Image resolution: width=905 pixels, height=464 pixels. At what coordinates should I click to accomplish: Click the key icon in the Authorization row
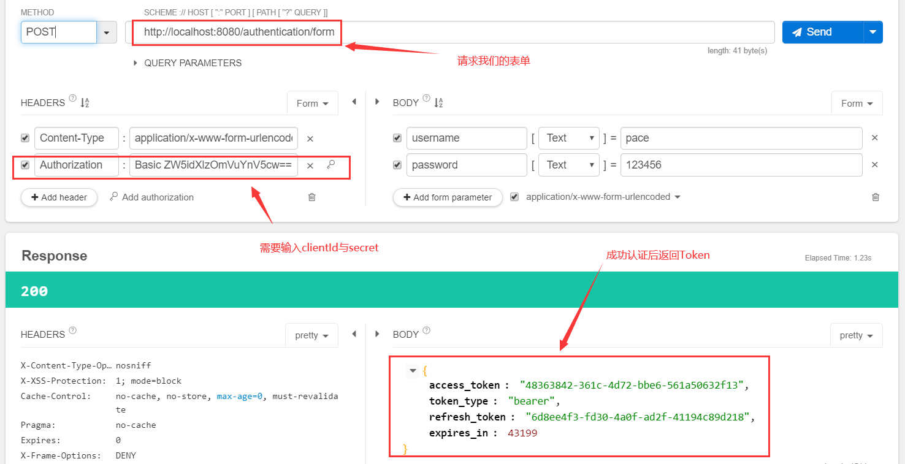pyautogui.click(x=331, y=164)
